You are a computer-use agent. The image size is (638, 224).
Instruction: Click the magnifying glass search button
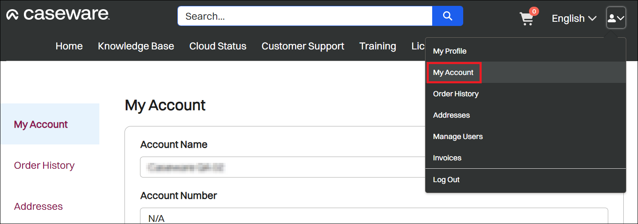(x=447, y=16)
